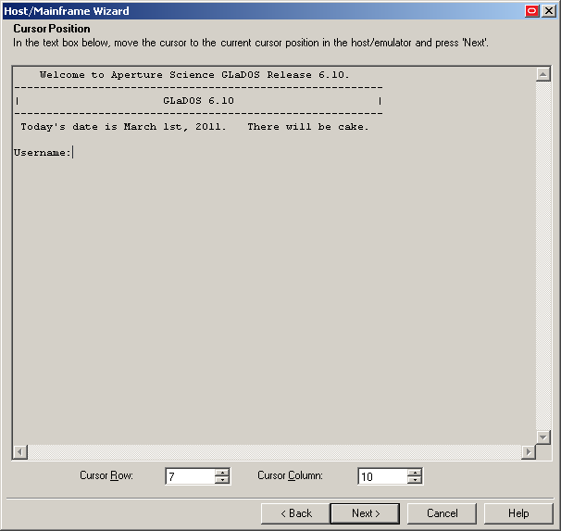Click the Cursor Row input field
The width and height of the screenshot is (561, 531).
tap(191, 476)
